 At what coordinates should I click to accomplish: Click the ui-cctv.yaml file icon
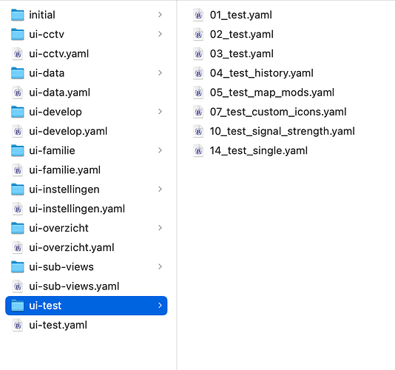18,54
